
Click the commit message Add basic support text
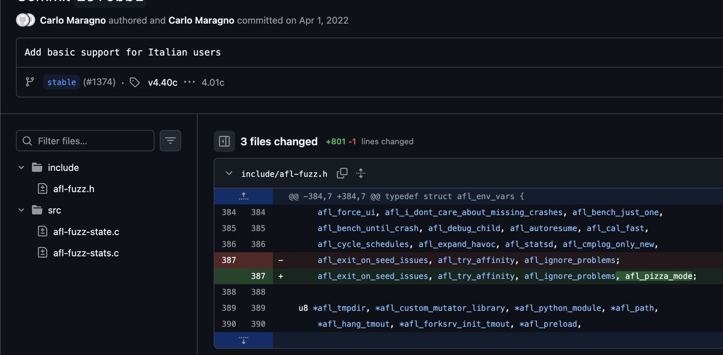123,52
